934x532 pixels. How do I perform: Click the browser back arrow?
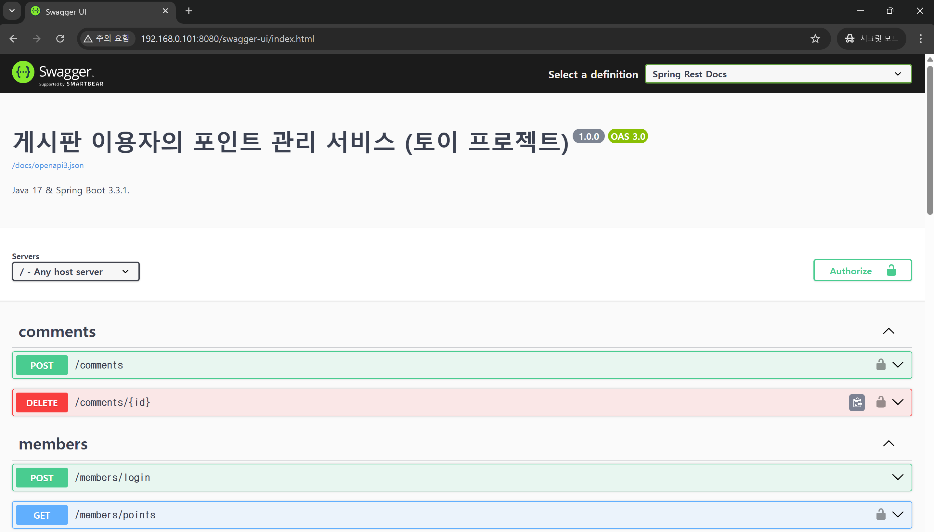point(14,39)
